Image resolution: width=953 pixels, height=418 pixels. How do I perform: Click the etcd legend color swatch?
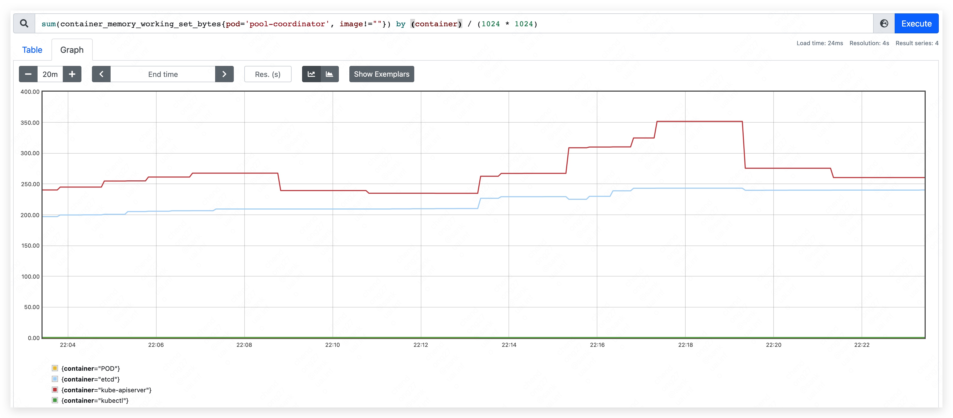(x=55, y=379)
